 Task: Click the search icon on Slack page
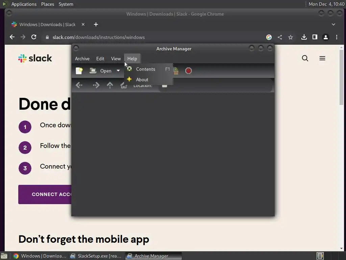(x=305, y=58)
